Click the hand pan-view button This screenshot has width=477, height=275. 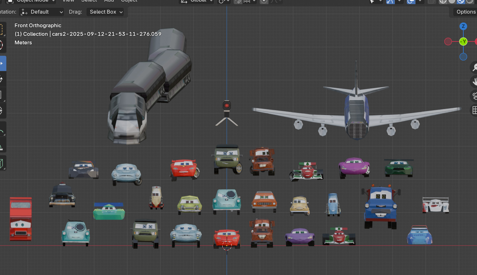click(474, 81)
